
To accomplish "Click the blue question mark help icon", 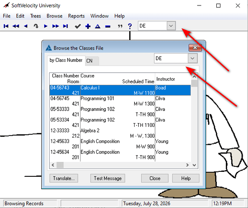I will [130, 26].
